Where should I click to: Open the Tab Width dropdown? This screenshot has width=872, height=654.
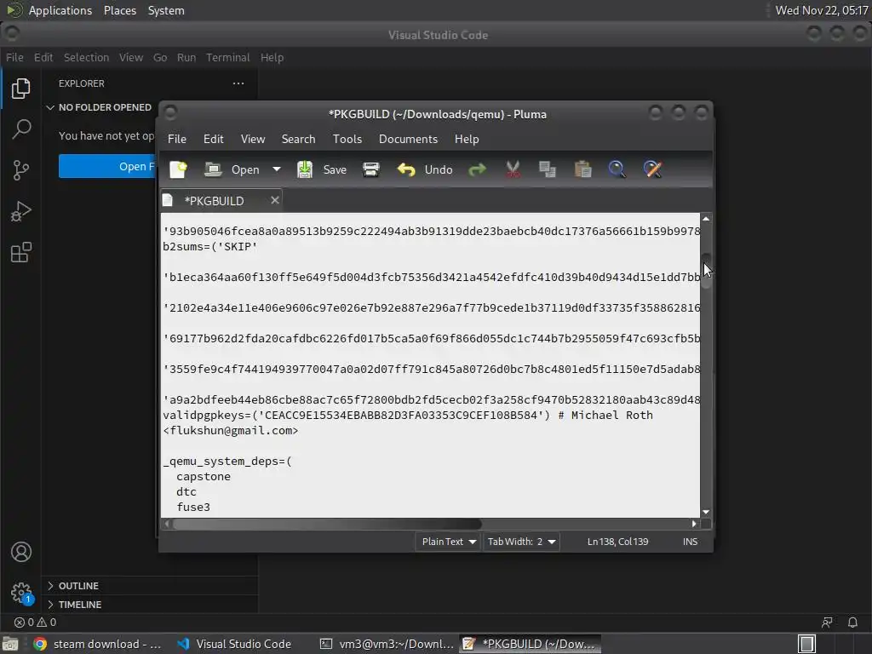tap(521, 542)
